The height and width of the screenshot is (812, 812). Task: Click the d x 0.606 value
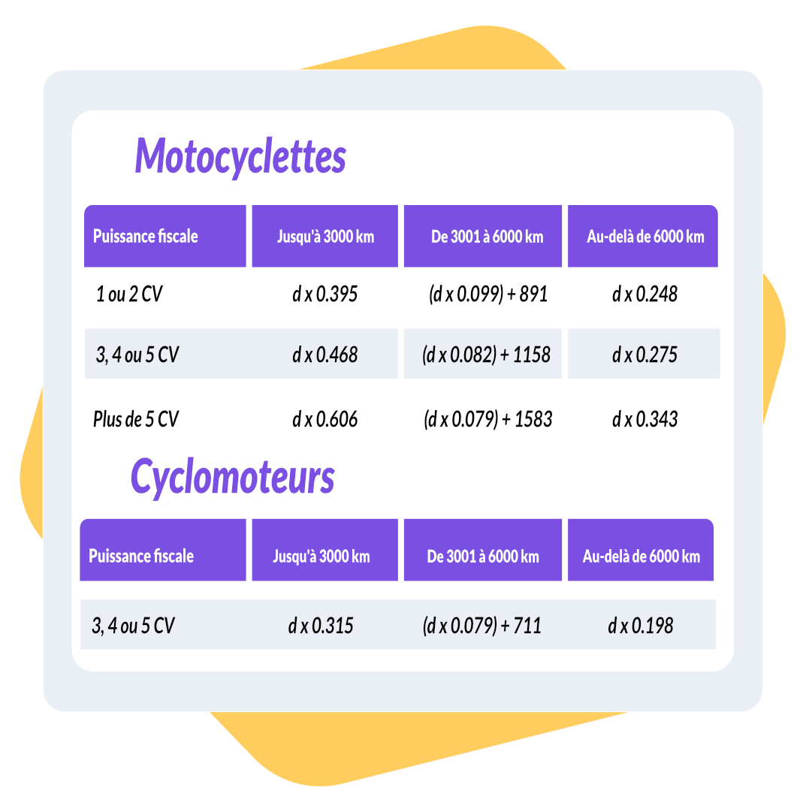pos(324,419)
